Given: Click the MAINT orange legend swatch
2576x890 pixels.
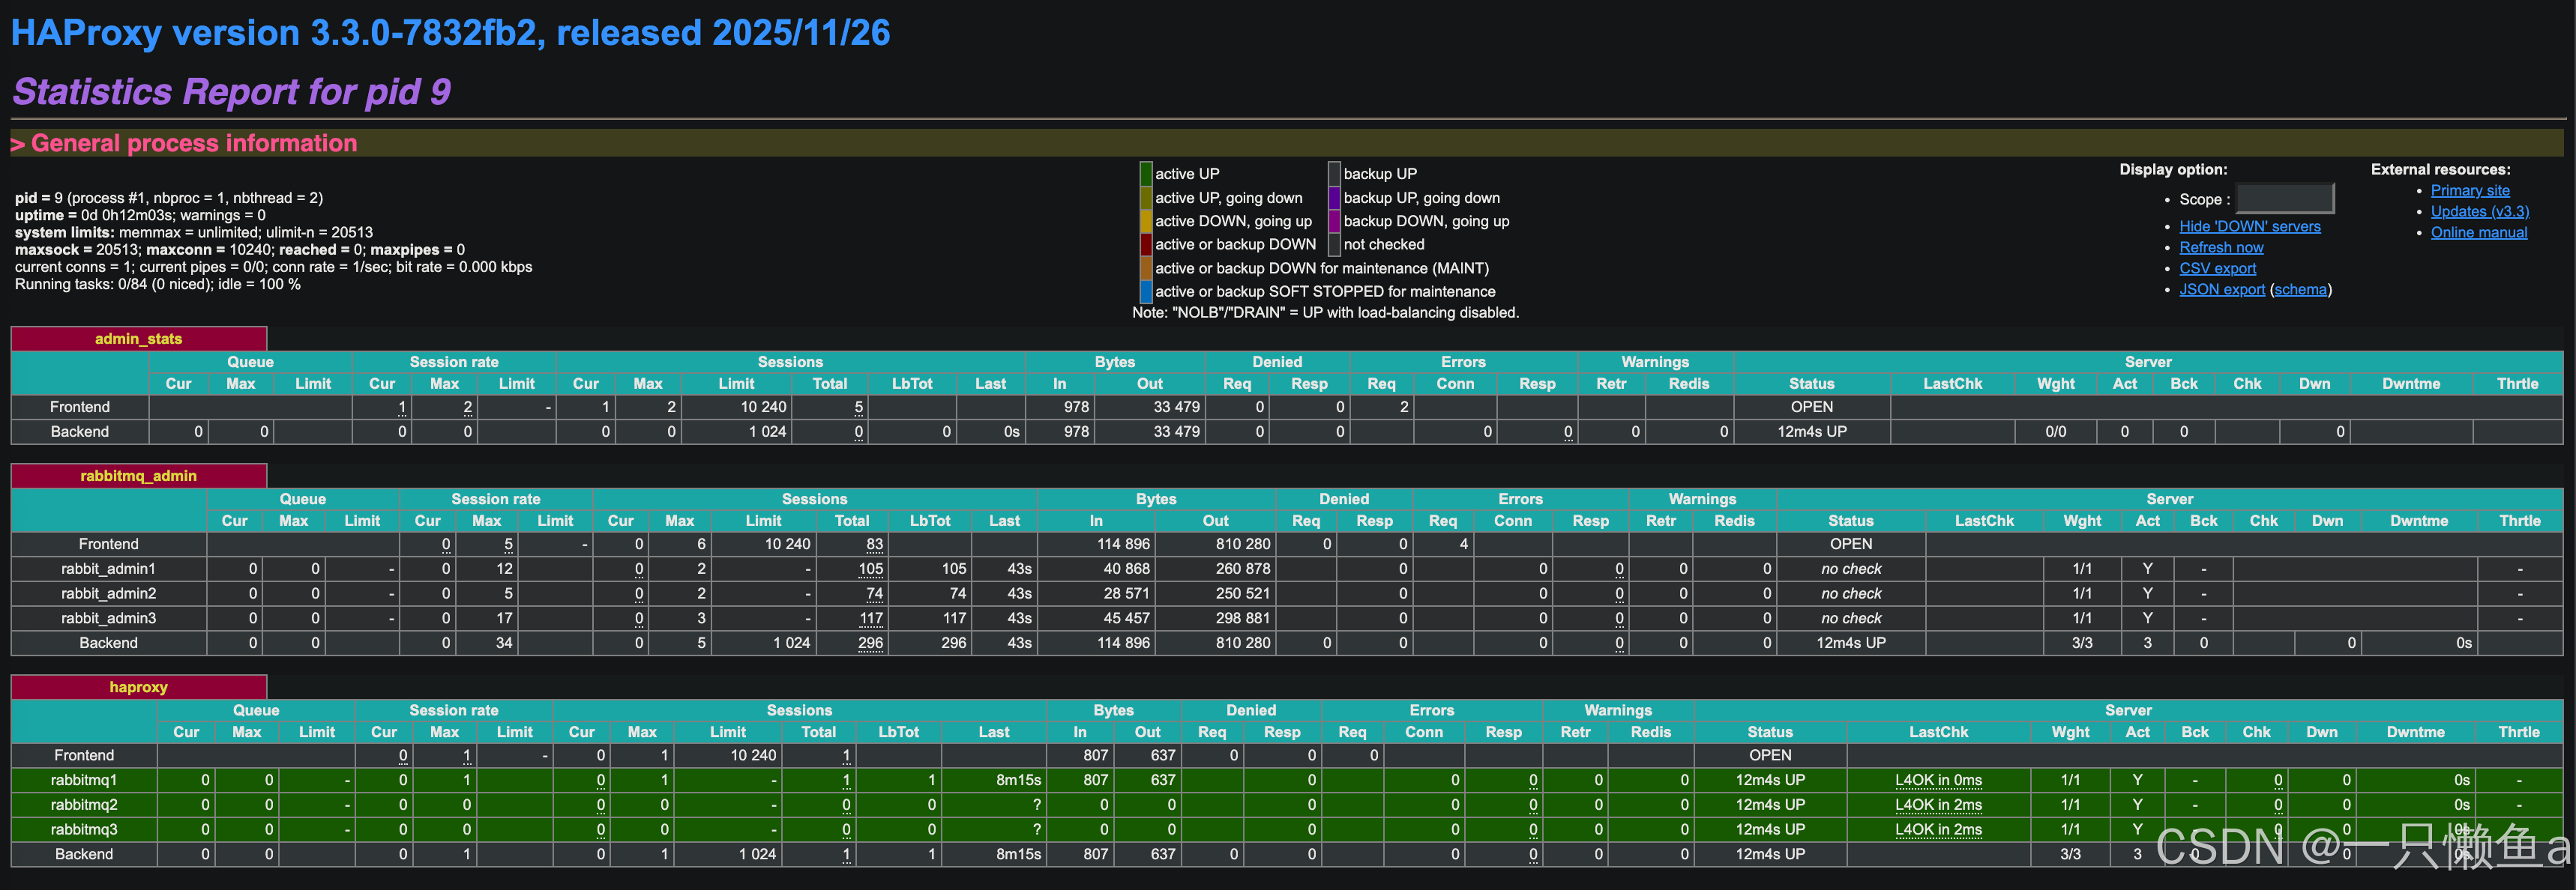Looking at the screenshot, I should click(x=1146, y=269).
